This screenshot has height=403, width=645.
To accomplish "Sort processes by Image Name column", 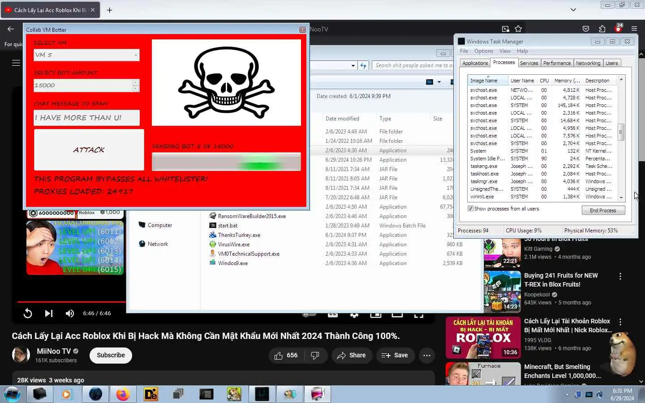I will click(x=487, y=81).
